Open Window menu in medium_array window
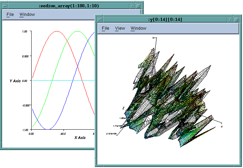243x168 pixels. [27, 15]
